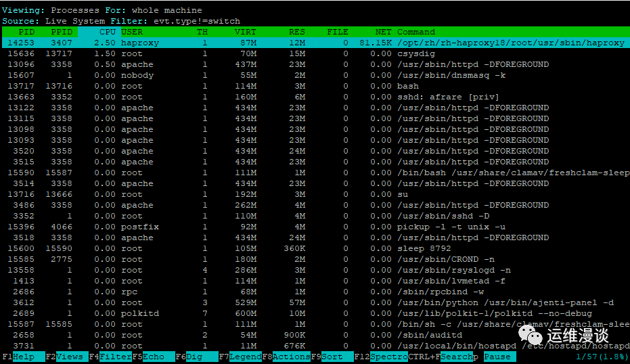Screen dimensions: 630x364
Task: Select the httpd process with PID 13115
Action: coord(315,118)
